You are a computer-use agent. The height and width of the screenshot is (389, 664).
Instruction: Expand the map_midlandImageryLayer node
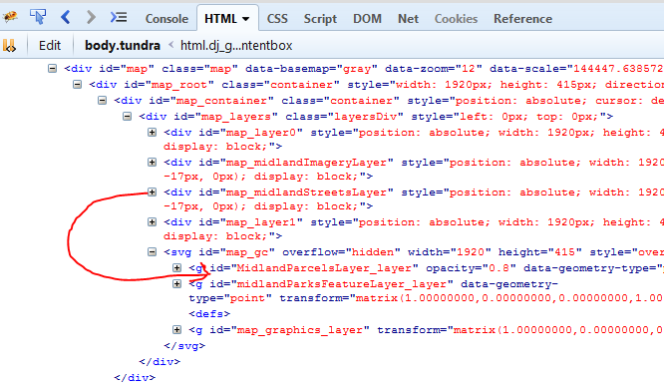(152, 162)
